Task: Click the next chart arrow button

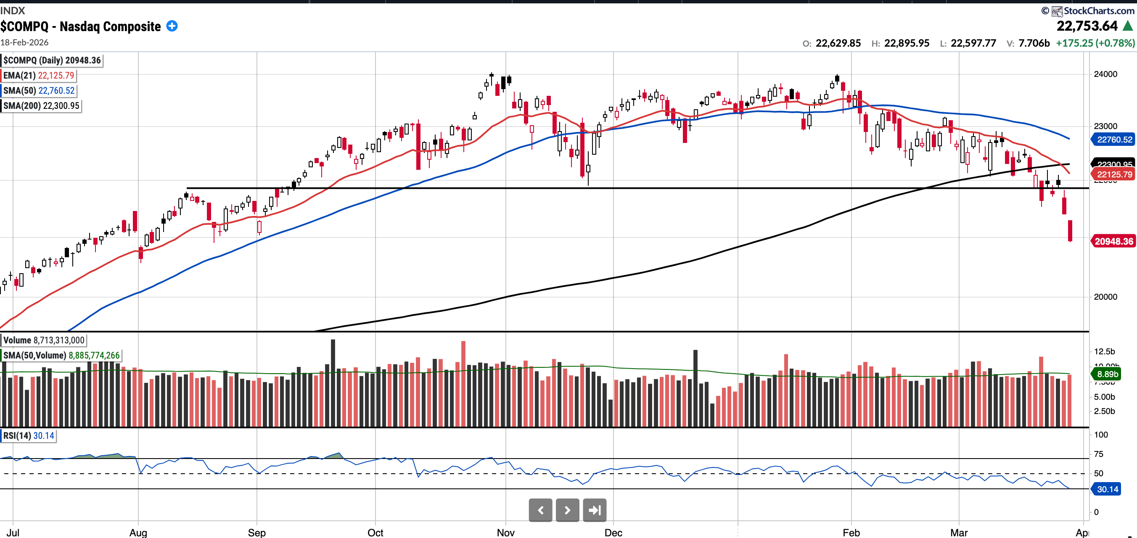Action: (567, 510)
